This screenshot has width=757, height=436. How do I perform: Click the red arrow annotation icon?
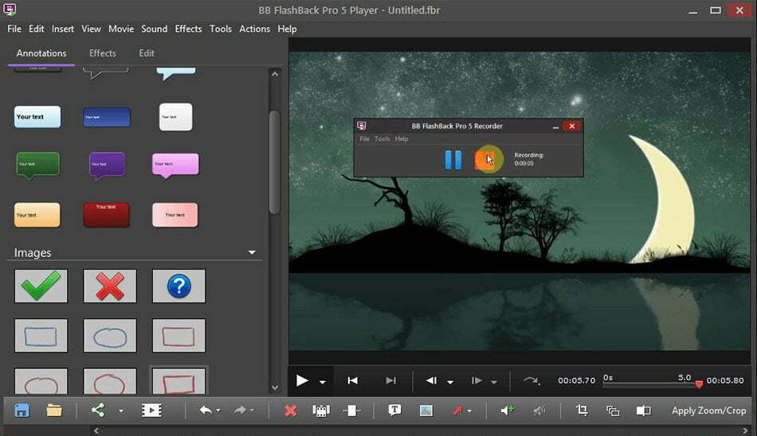[x=457, y=411]
